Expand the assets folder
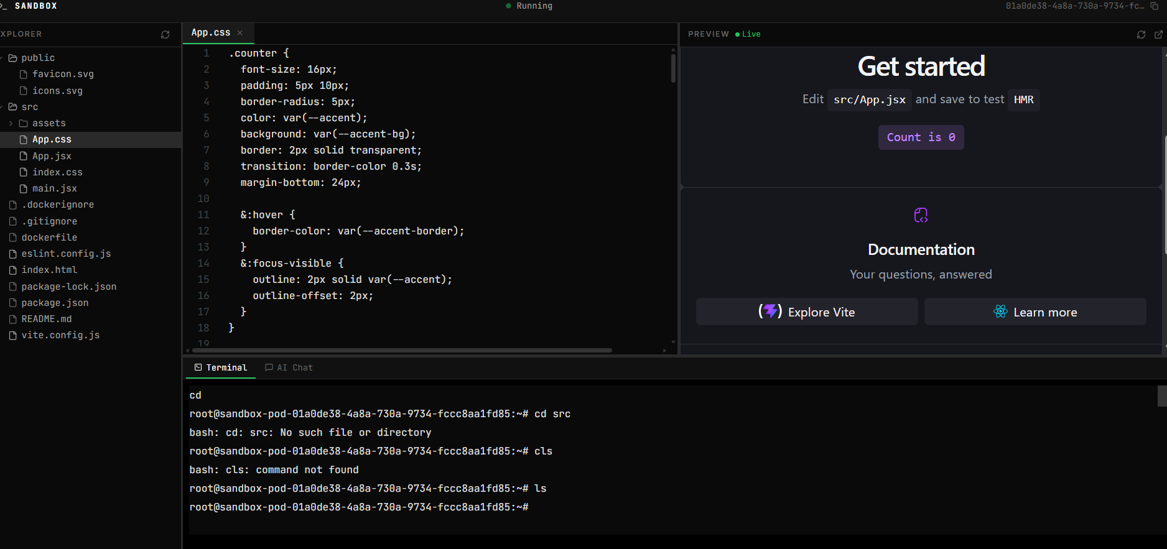This screenshot has width=1167, height=549. (x=42, y=123)
